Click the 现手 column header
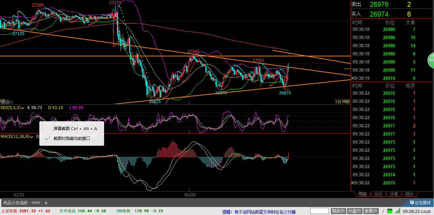Image resolution: width=434 pixels, height=215 pixels. click(x=410, y=86)
